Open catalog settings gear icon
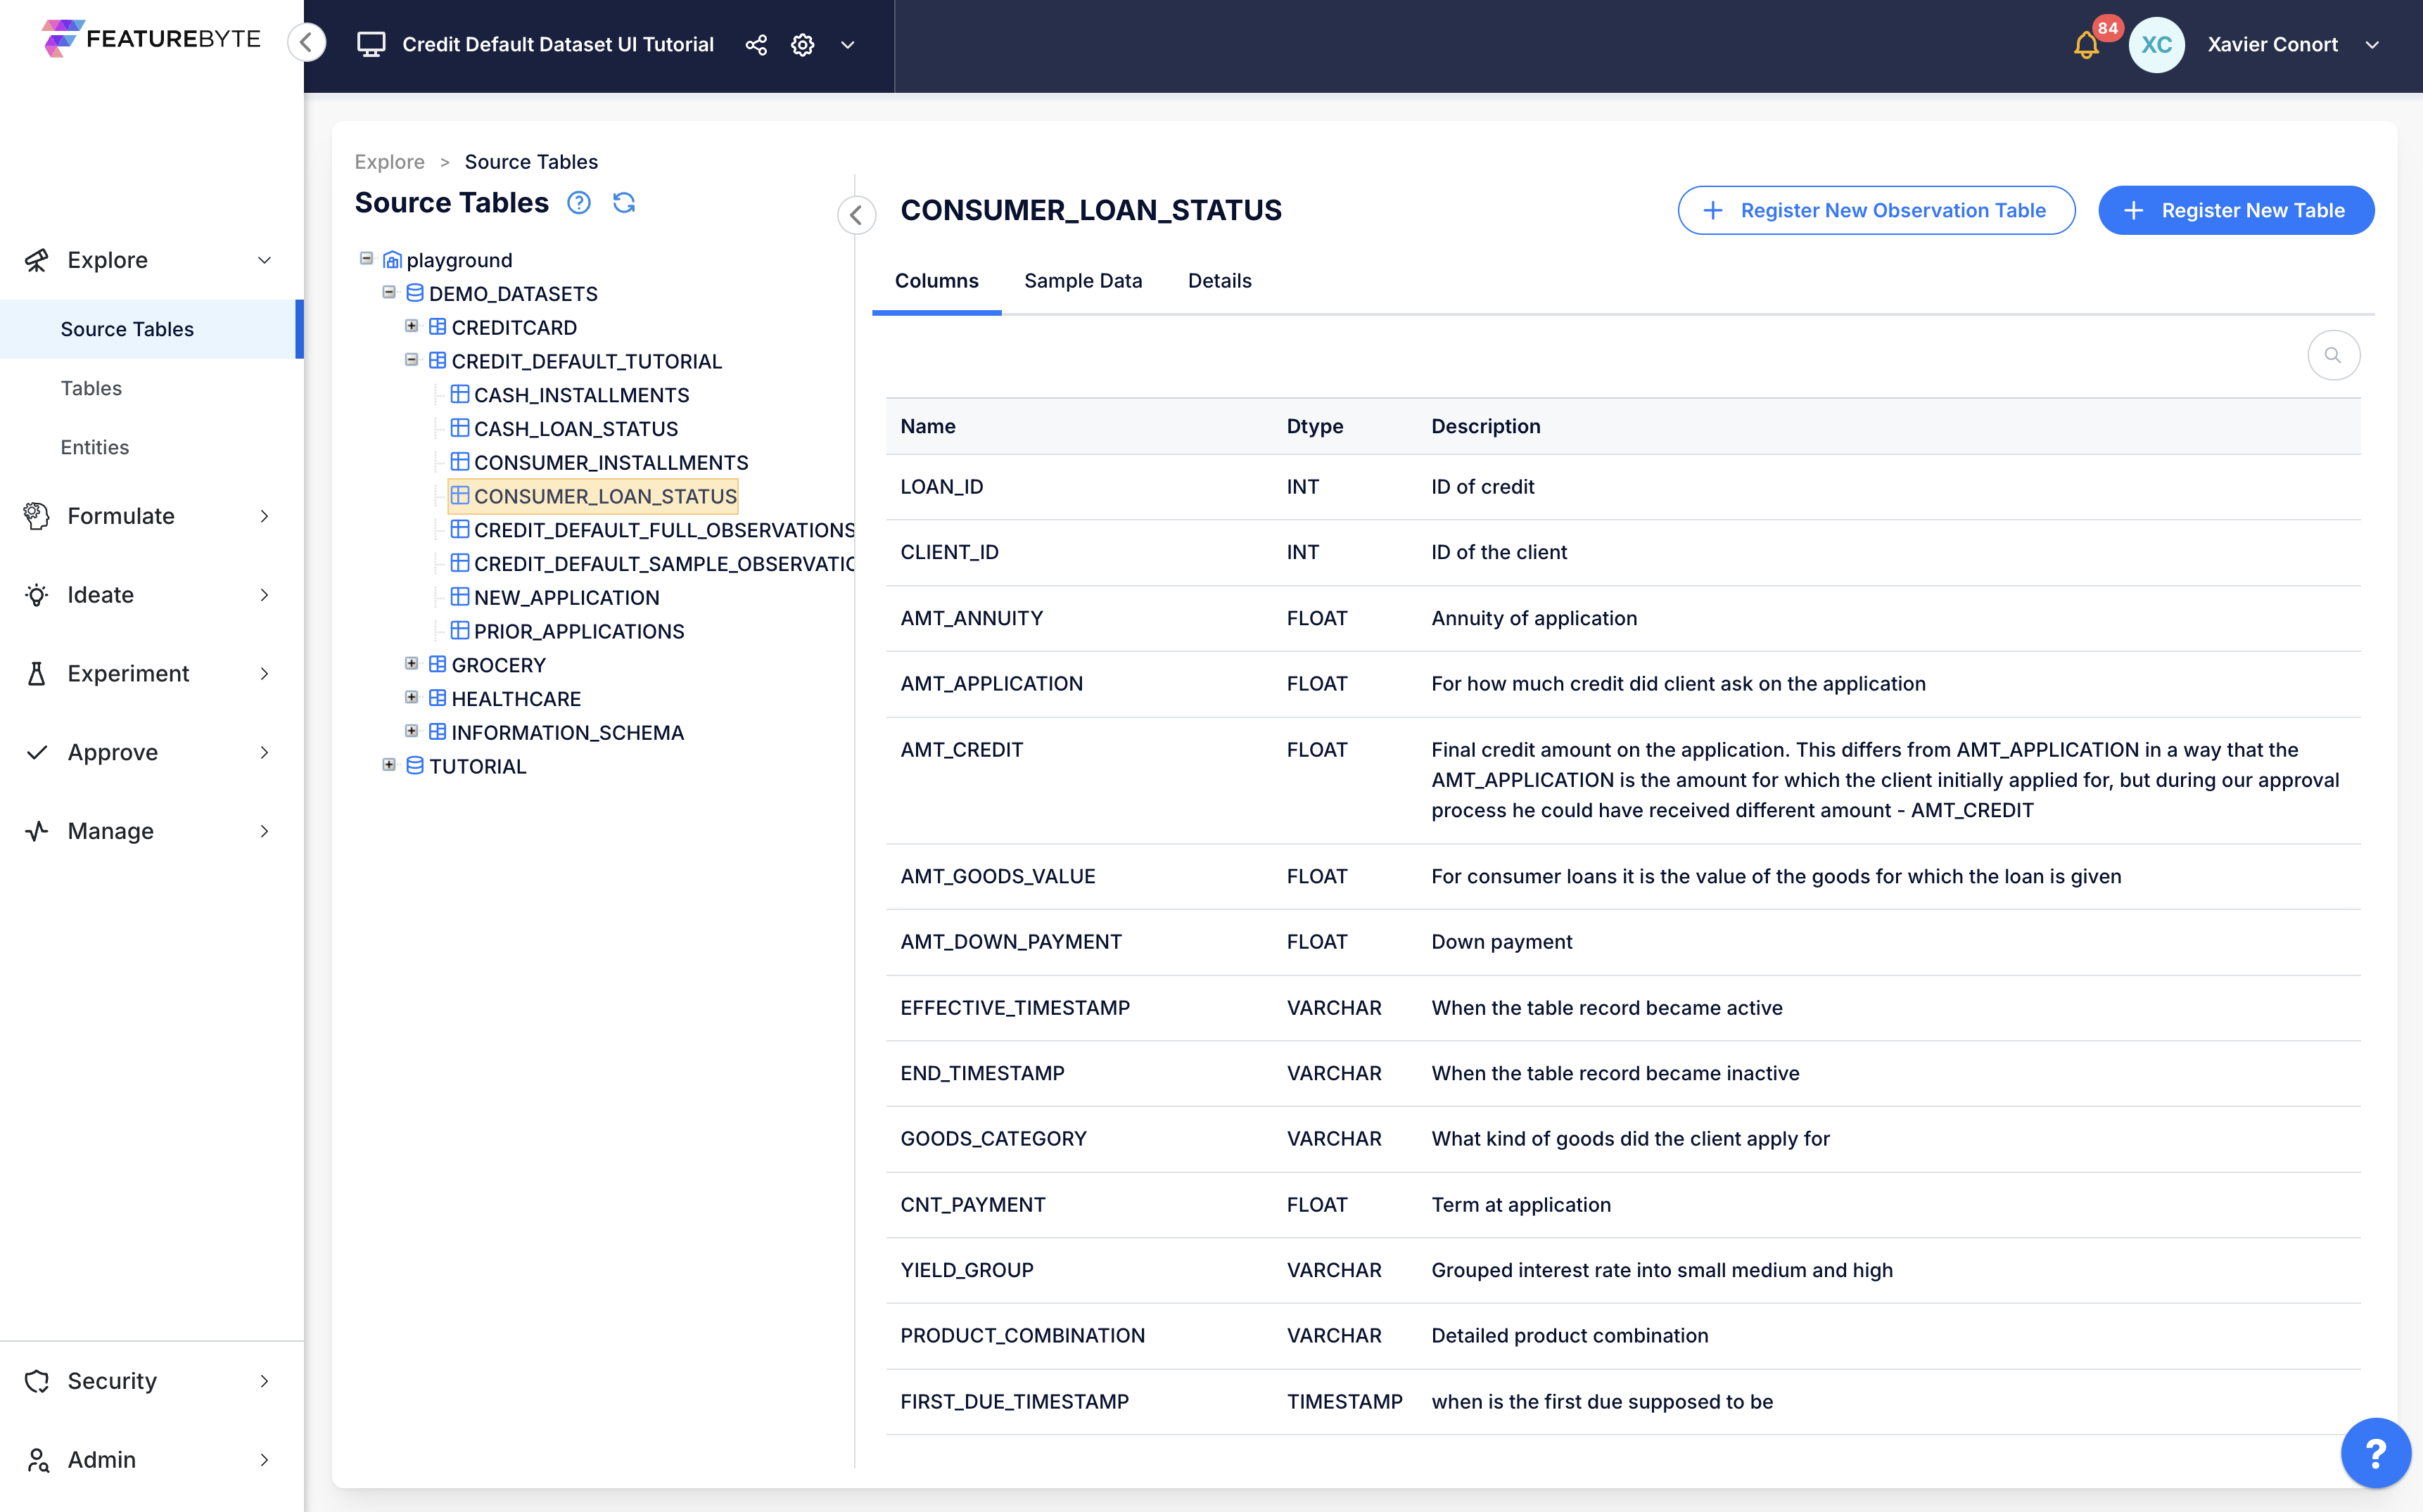Screen dimensions: 2423x1512 (802, 45)
